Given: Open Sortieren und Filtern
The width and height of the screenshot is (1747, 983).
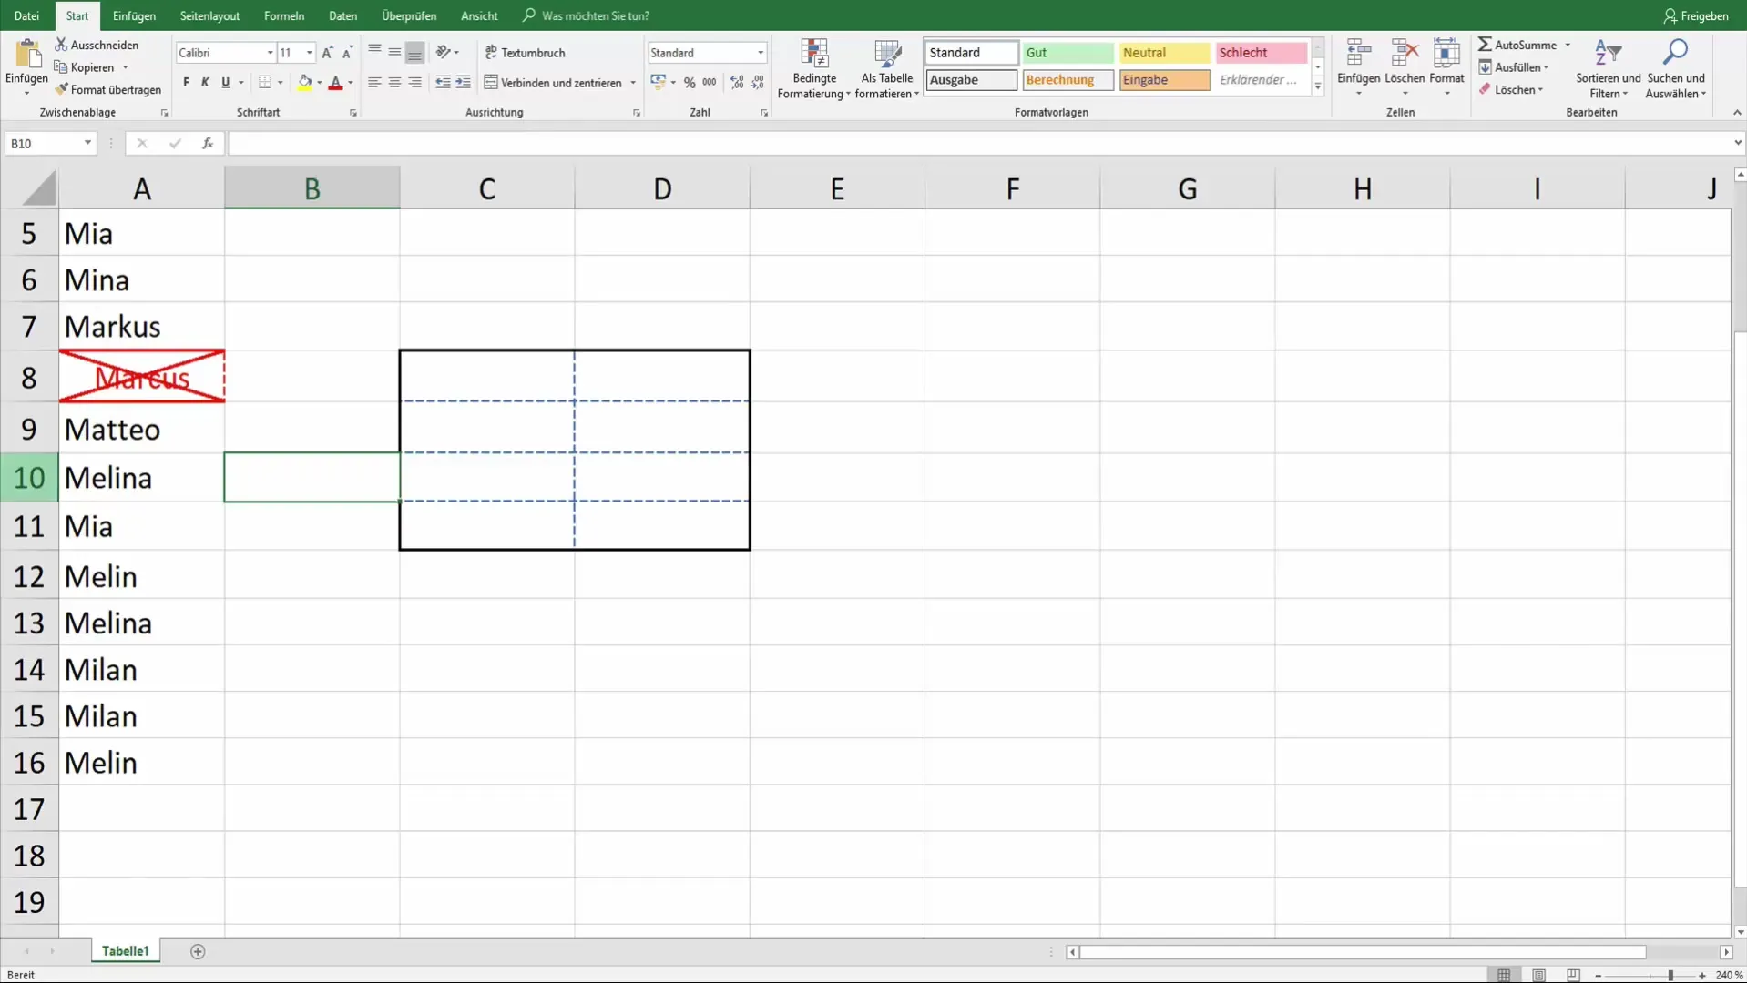Looking at the screenshot, I should [x=1608, y=69].
